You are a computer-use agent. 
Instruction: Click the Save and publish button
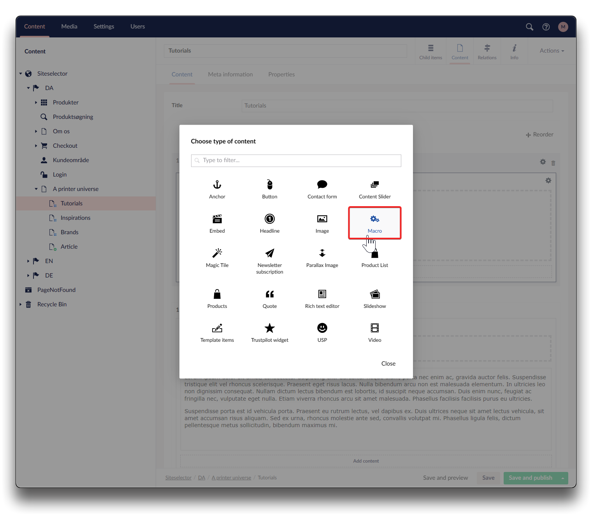coord(530,478)
